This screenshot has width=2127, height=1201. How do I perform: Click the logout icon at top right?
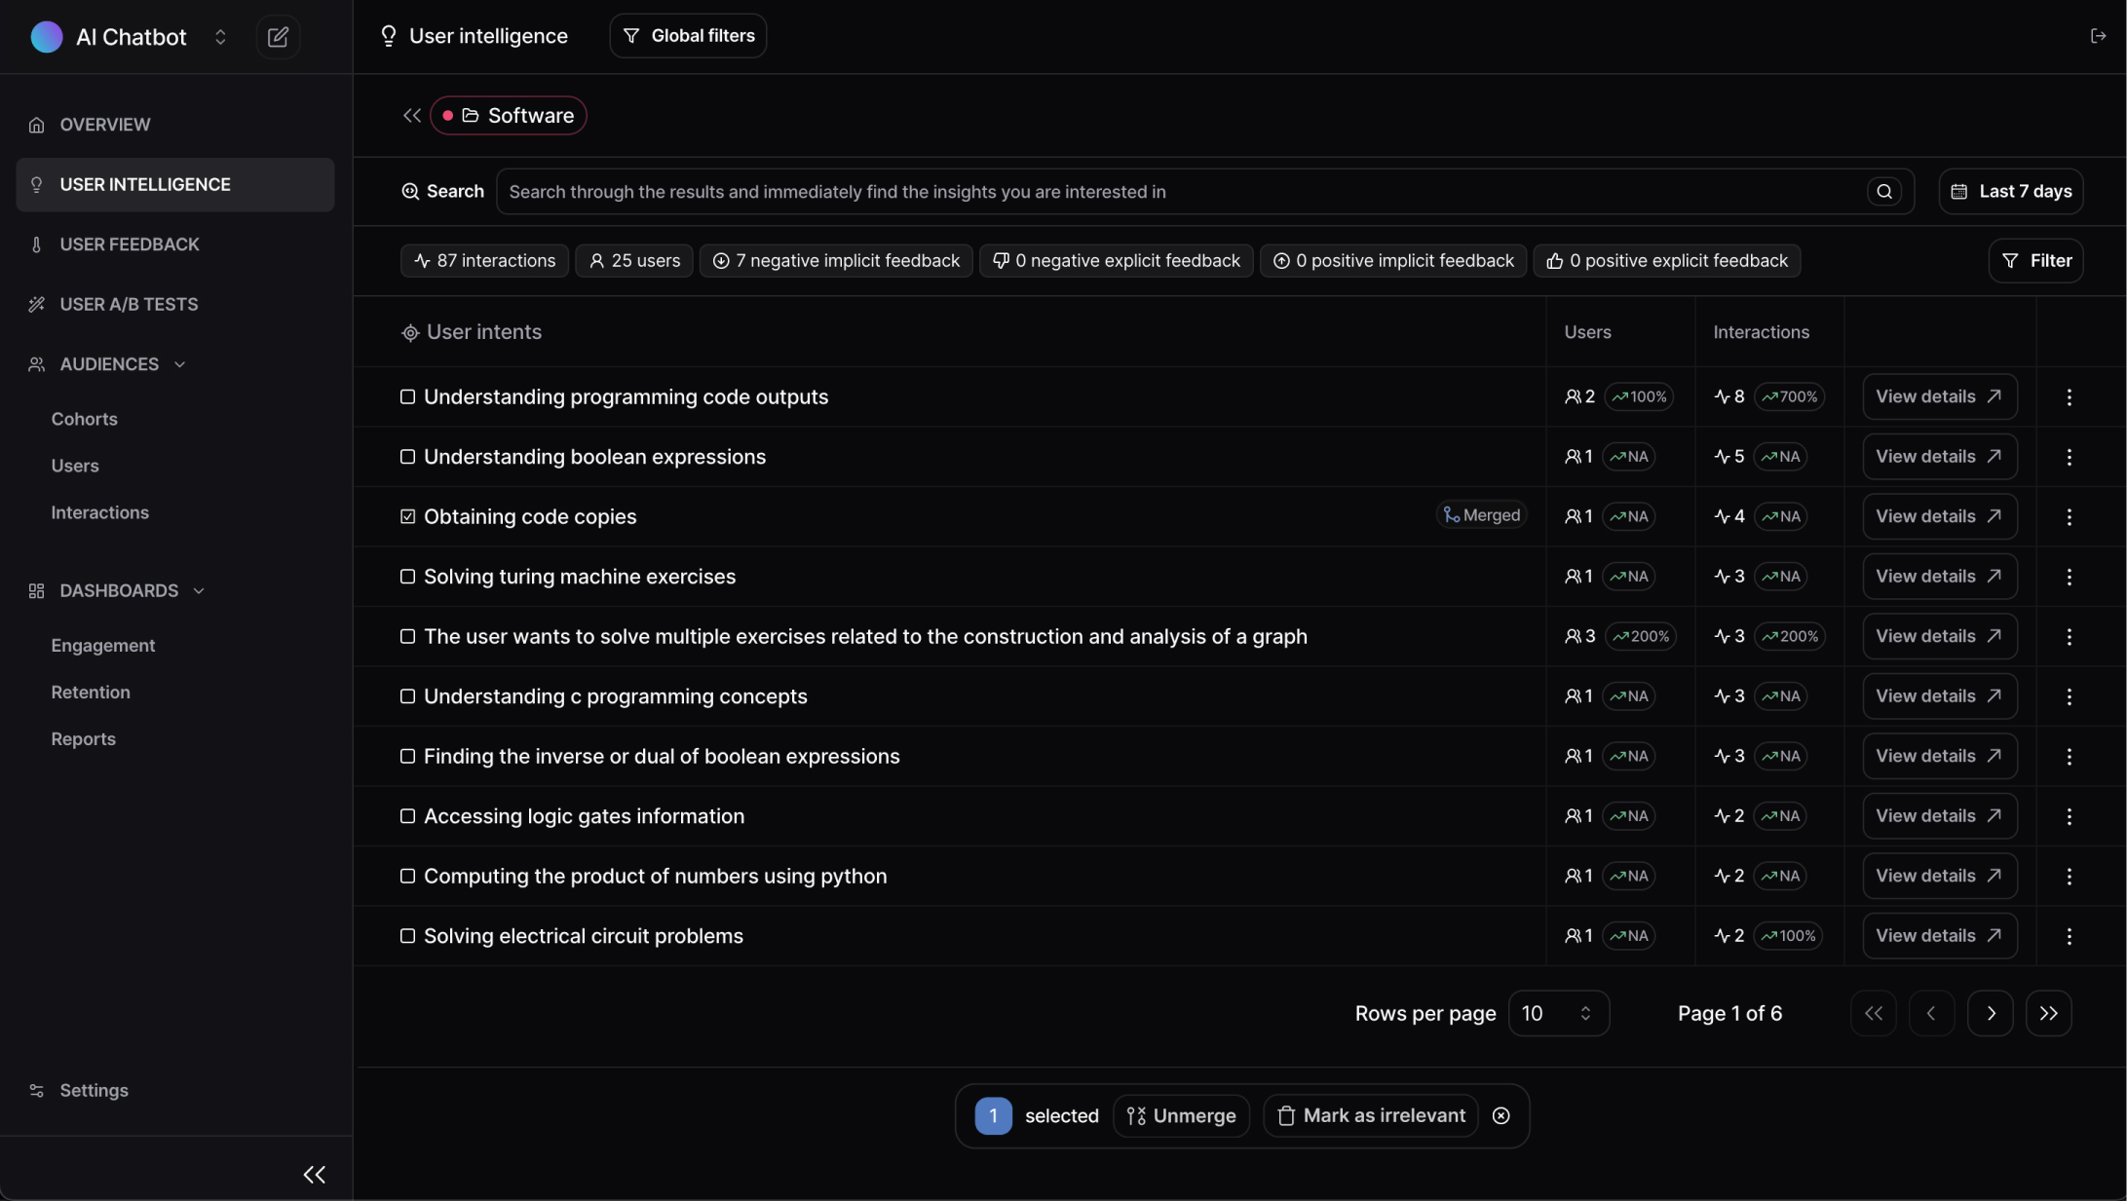click(x=2098, y=36)
